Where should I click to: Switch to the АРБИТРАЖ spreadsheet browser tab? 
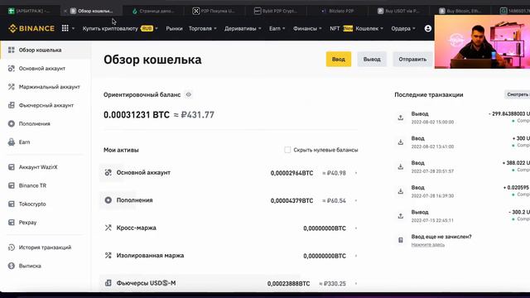(30, 11)
